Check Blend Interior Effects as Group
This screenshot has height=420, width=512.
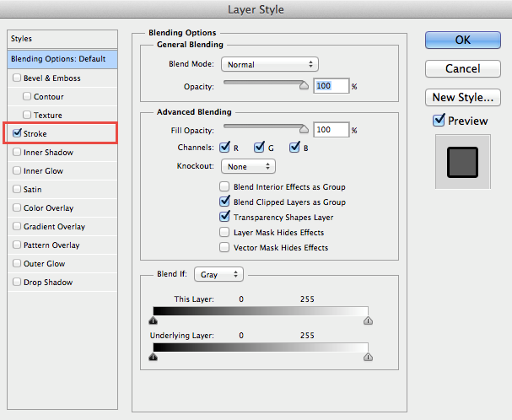224,187
